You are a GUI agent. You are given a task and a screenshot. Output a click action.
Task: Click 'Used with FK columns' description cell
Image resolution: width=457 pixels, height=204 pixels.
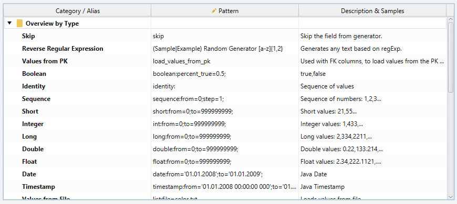(372, 61)
